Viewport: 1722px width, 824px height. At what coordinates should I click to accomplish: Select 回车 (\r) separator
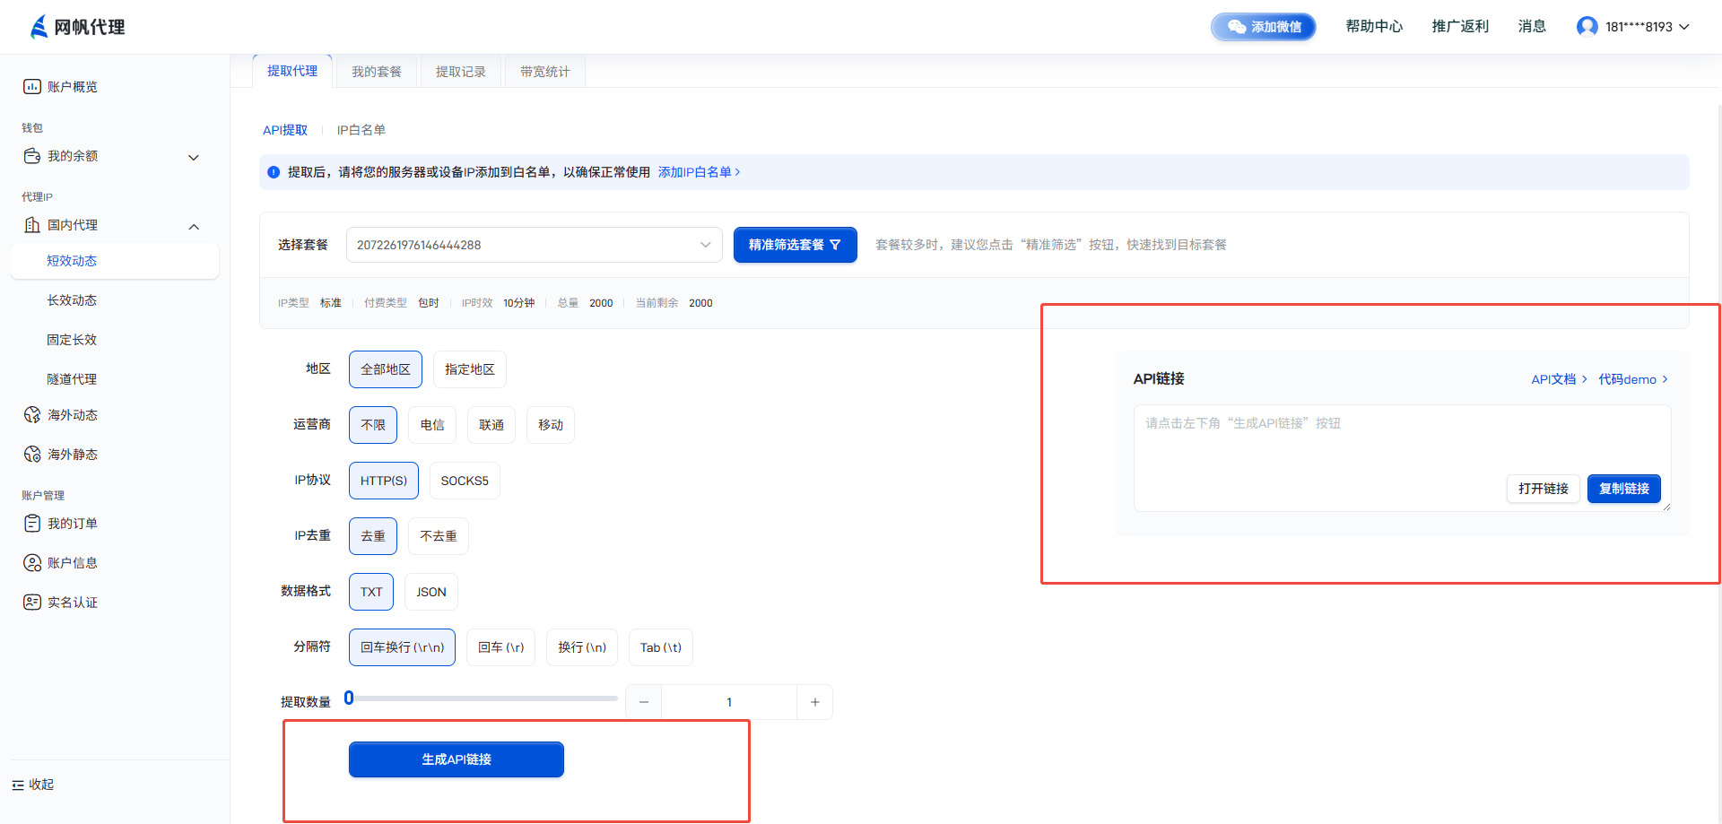[x=500, y=647]
